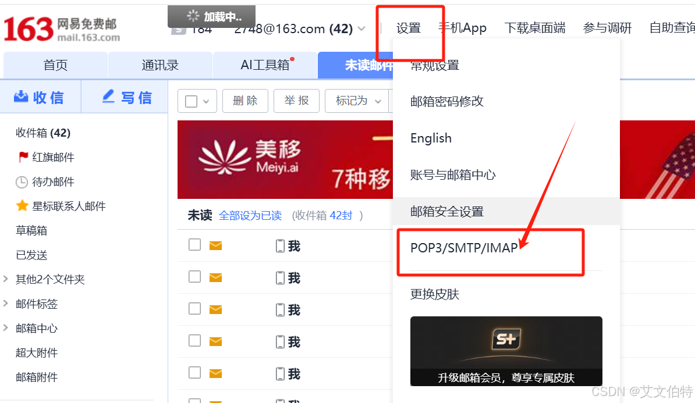Click the envelope icon in the fourth unread row
695x403 pixels.
[215, 341]
